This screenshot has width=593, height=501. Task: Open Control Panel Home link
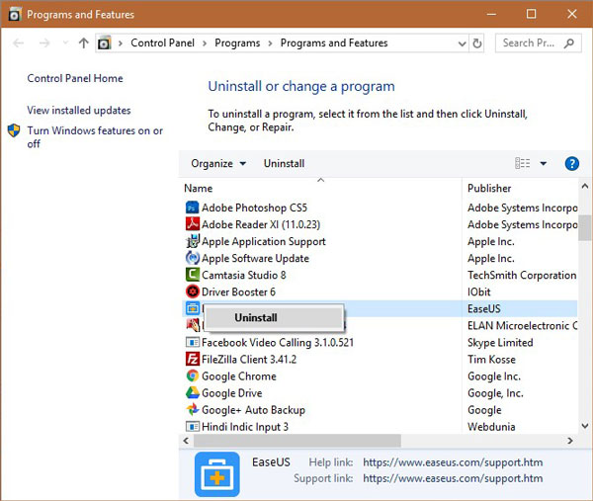(75, 78)
